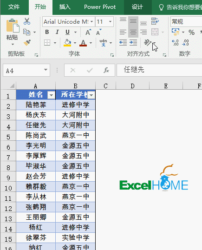202x250 pixels.
Task: Toggle Italic formatting
Action: (x=57, y=32)
